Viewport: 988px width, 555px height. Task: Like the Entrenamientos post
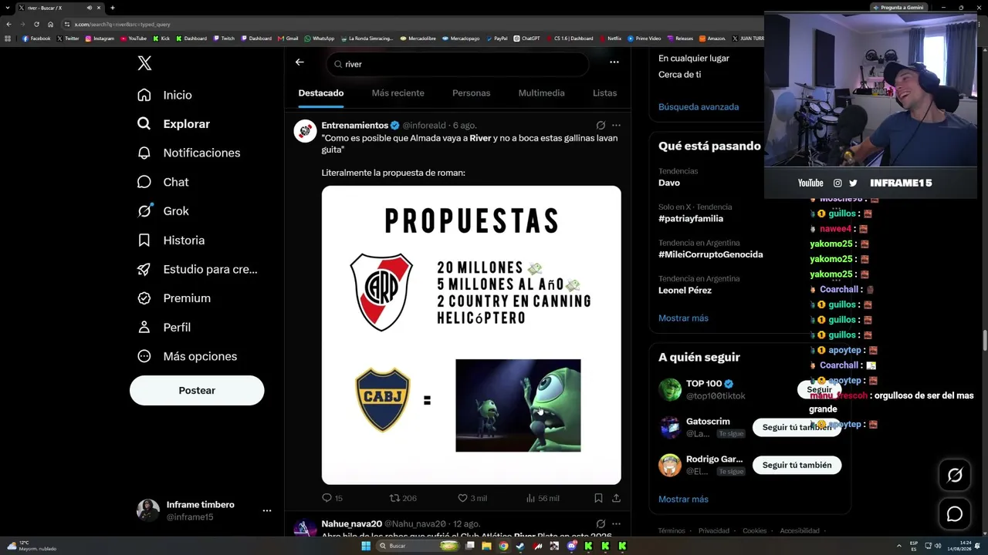coord(472,498)
